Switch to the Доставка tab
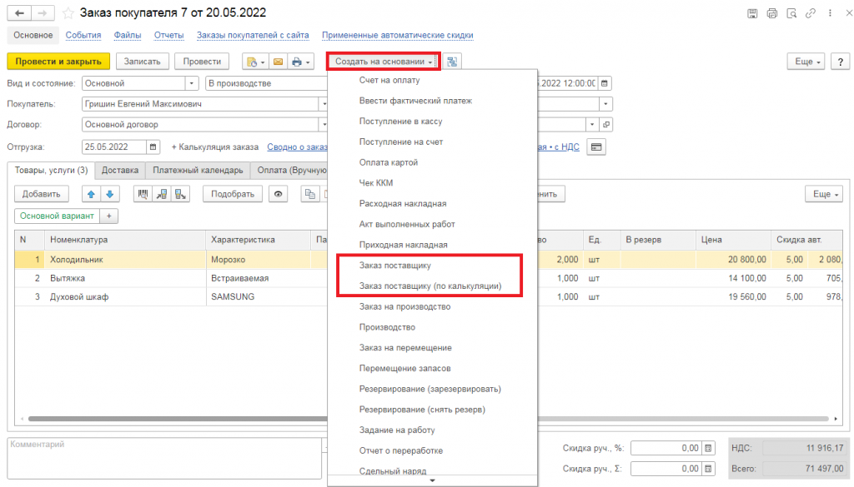Viewport: 854px width, 487px height. pyautogui.click(x=120, y=170)
